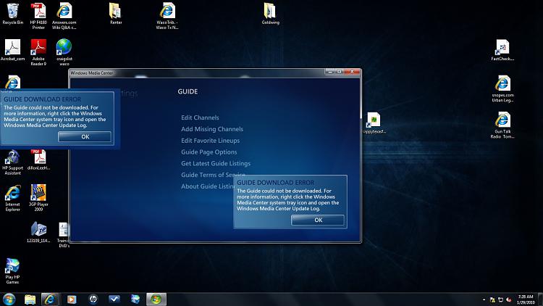Open Edit Channels in Guide settings
Viewport: 543px width, 306px height.
[200, 117]
